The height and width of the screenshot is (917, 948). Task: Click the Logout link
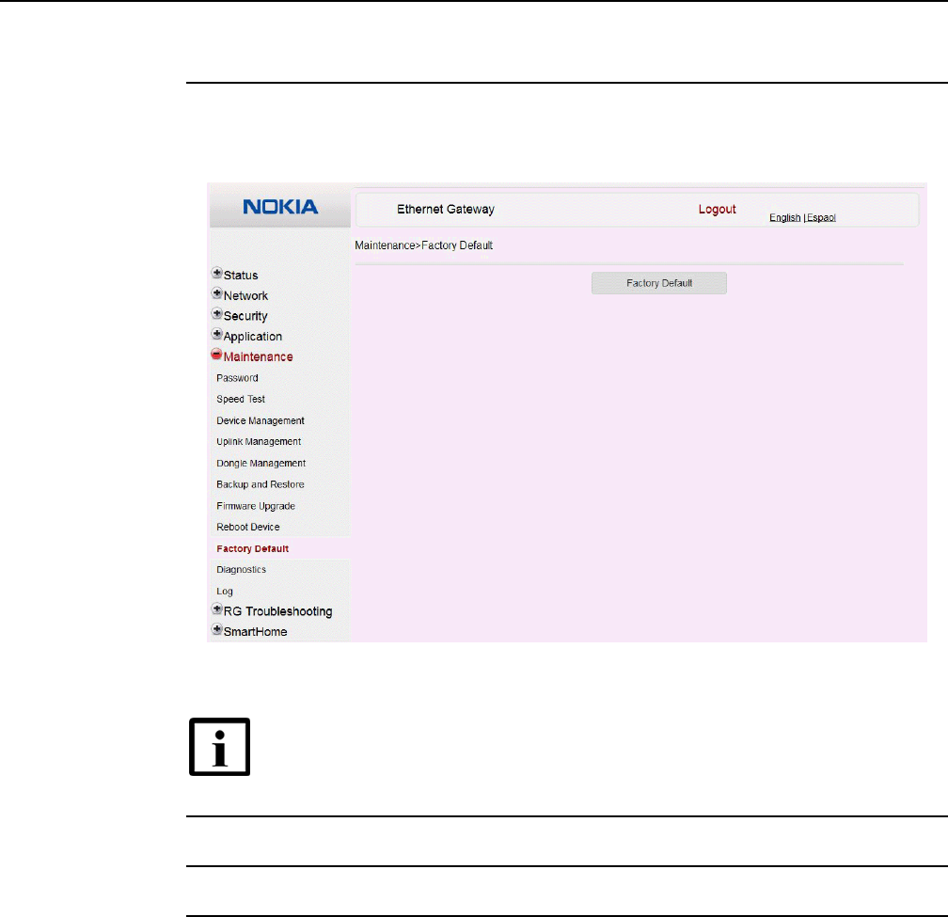click(x=717, y=209)
